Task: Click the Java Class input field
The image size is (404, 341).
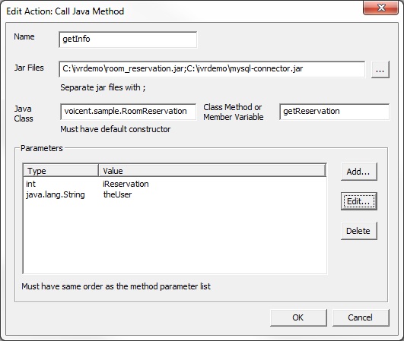Action: (x=129, y=112)
